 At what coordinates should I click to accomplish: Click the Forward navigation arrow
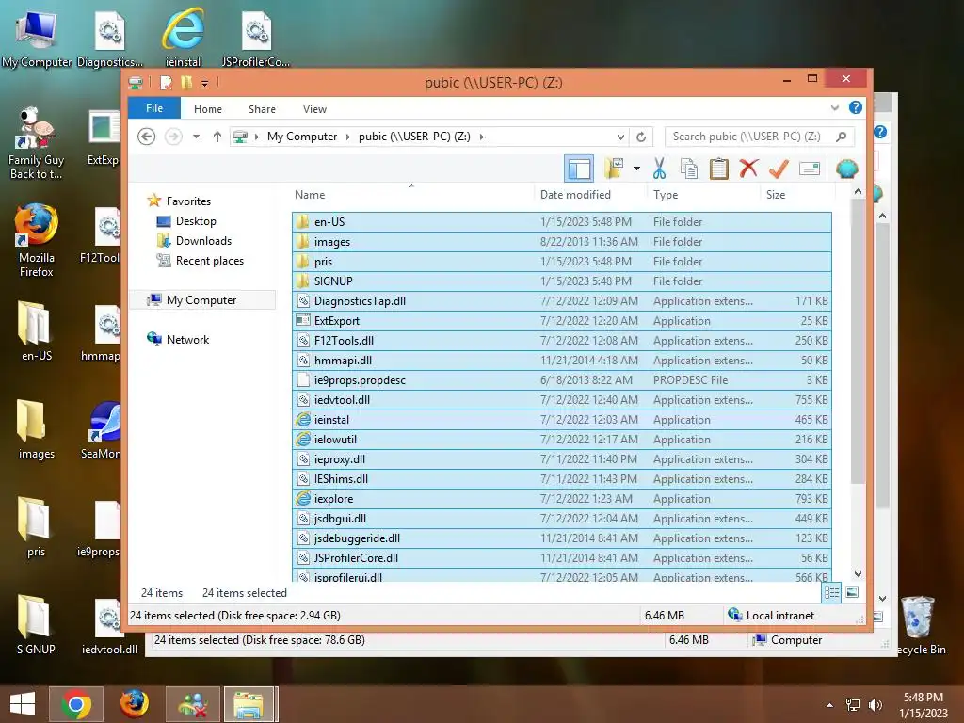pyautogui.click(x=173, y=137)
